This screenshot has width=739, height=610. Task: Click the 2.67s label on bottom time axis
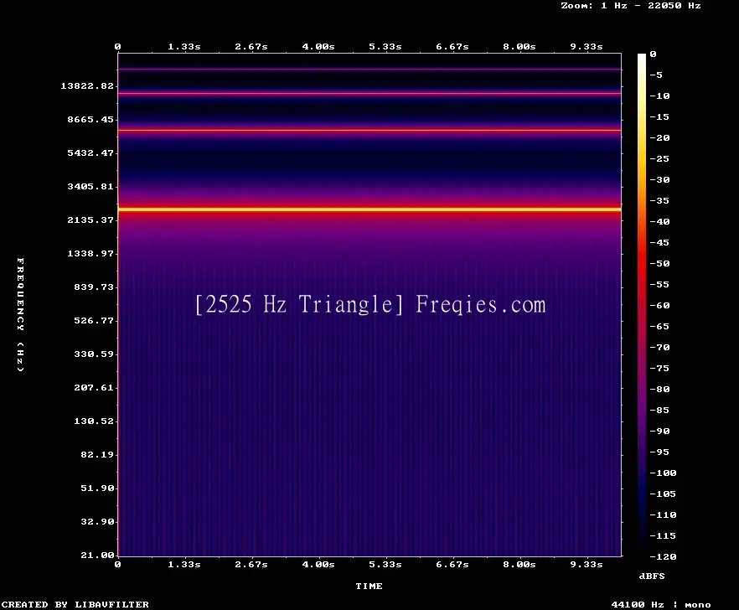coord(251,564)
